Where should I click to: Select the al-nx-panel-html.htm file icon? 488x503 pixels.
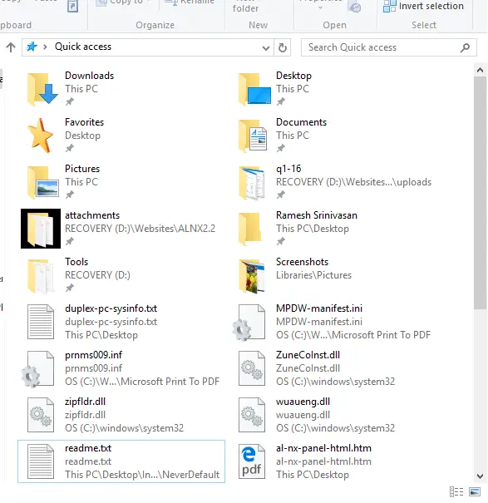point(252,461)
